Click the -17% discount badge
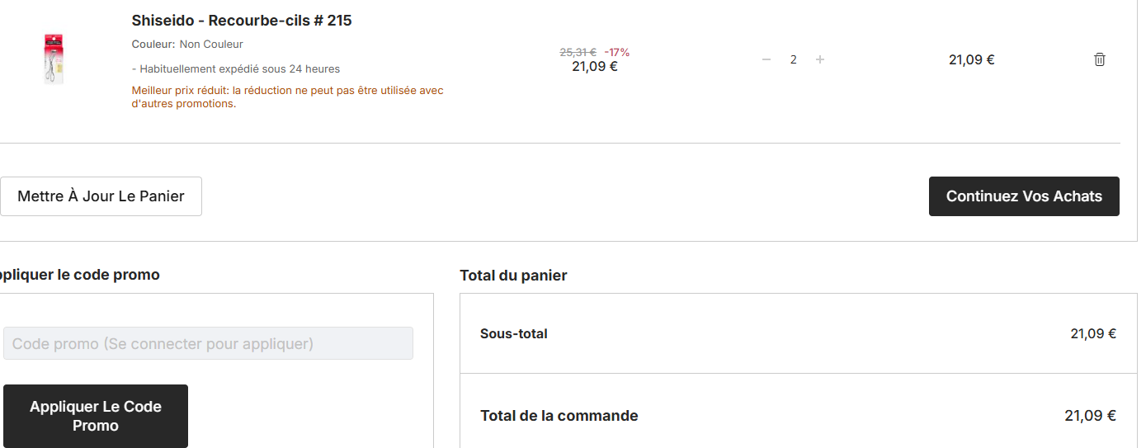 coord(616,52)
